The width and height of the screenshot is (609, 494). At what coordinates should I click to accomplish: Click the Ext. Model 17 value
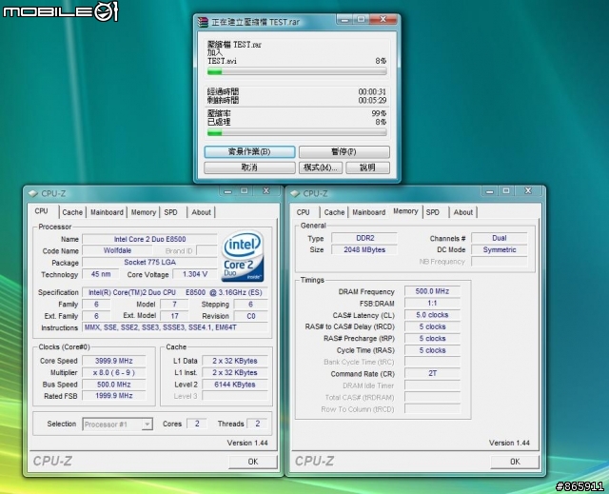pos(174,316)
